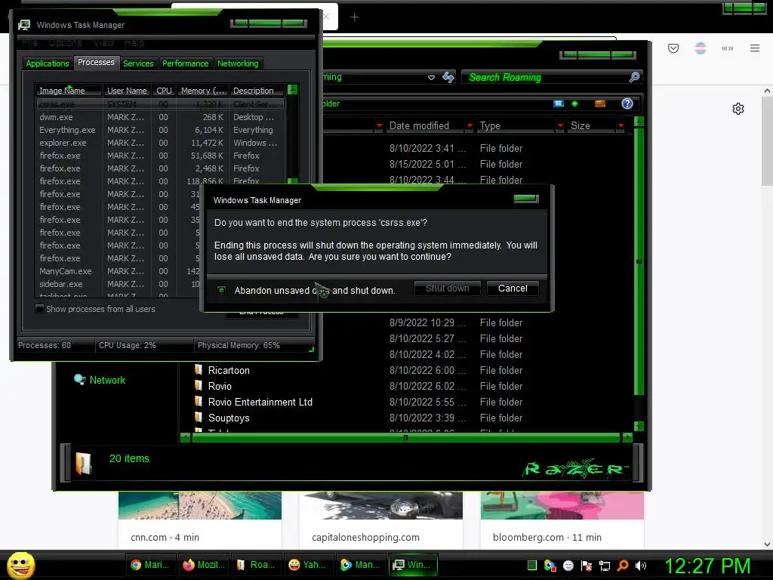The image size is (773, 580).
Task: Select the Everything.exe process row
Action: 160,130
